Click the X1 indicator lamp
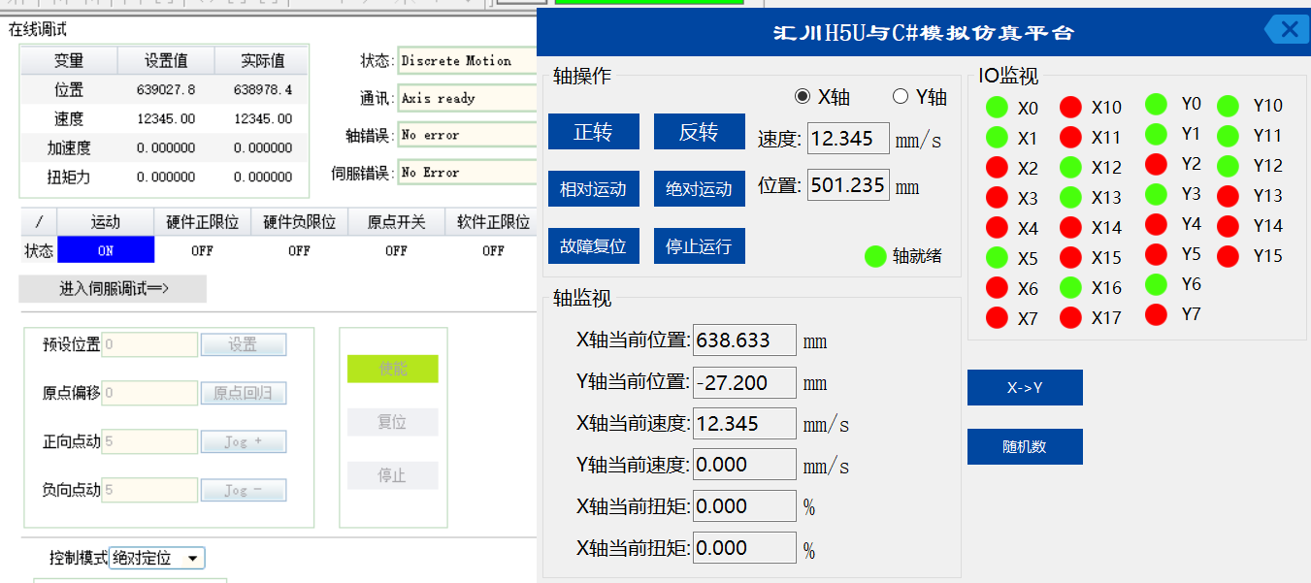 pyautogui.click(x=997, y=137)
